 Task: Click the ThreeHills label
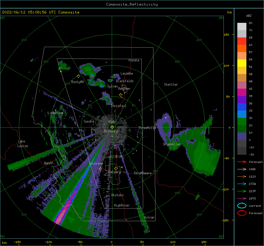(147, 128)
